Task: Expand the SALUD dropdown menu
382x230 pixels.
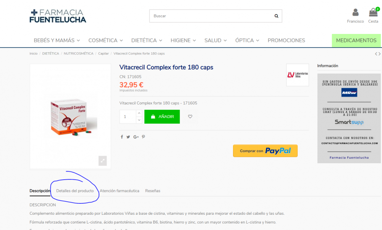Action: (x=215, y=40)
